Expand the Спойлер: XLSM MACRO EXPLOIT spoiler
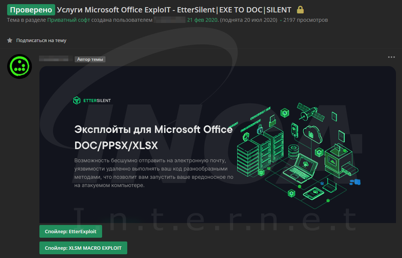402x258 pixels. click(x=83, y=248)
